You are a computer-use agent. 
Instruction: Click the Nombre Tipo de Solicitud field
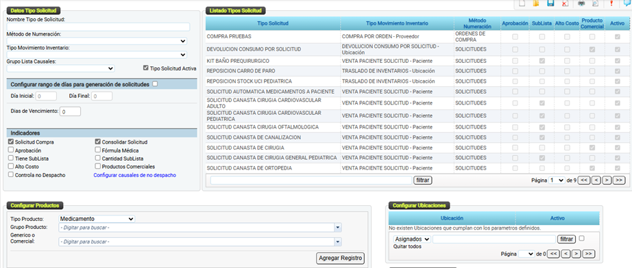click(x=98, y=27)
